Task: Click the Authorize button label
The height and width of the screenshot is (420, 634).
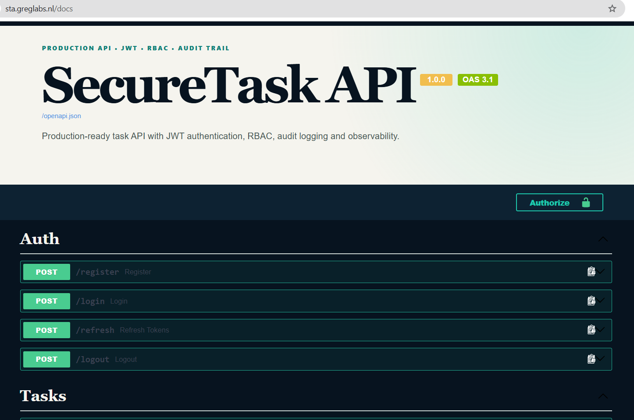Action: 549,203
